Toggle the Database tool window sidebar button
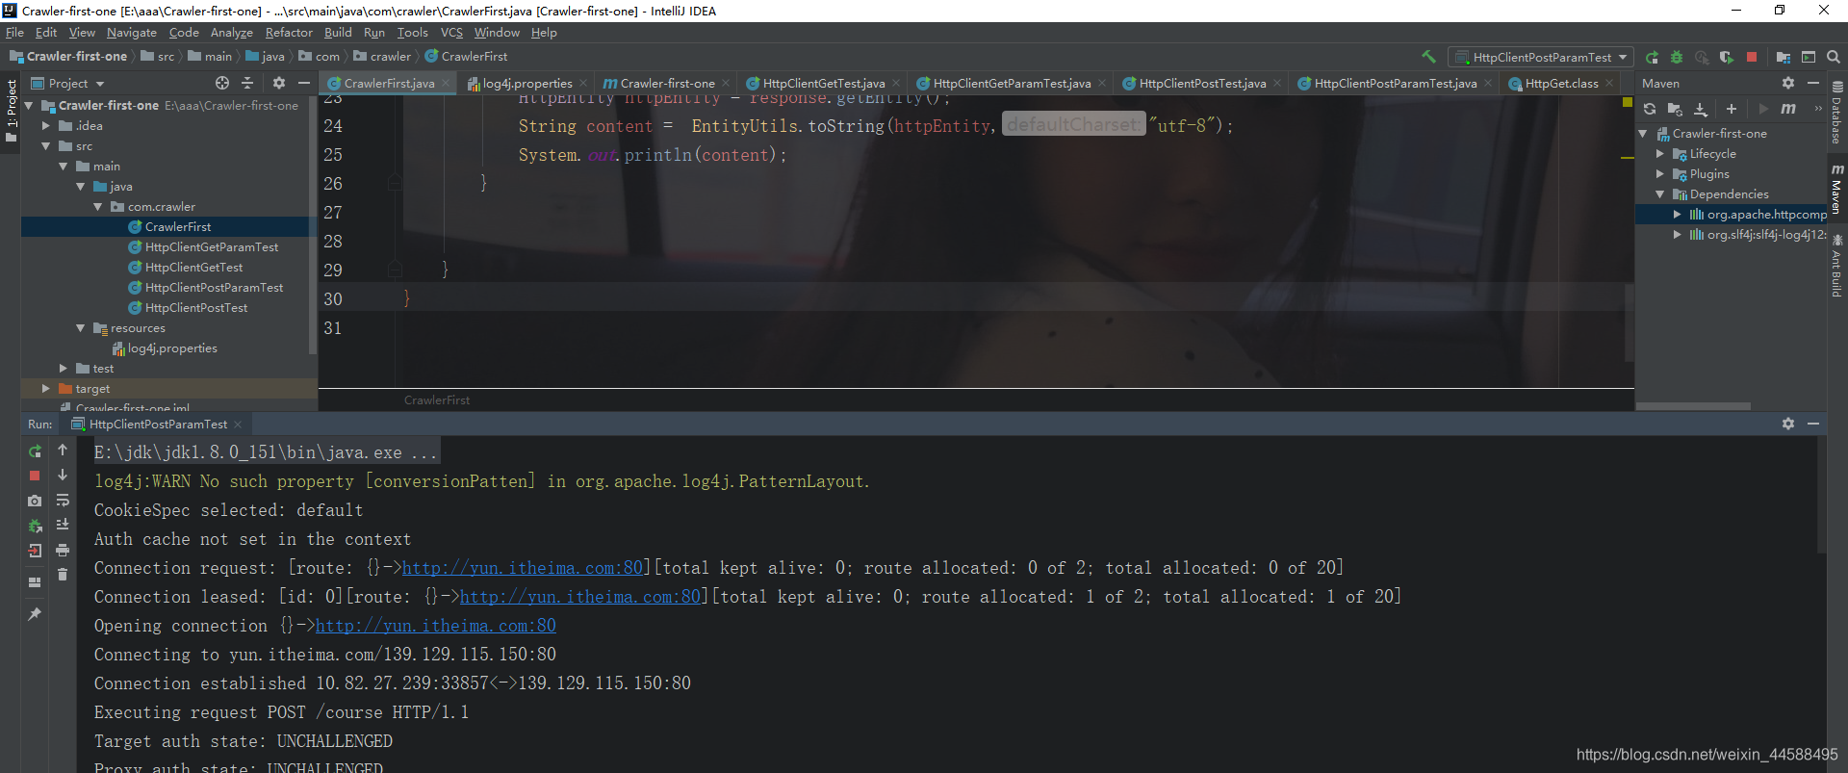The width and height of the screenshot is (1848, 773). click(x=1836, y=113)
